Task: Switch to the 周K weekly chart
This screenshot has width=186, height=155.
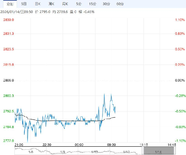Action: pos(51,4)
